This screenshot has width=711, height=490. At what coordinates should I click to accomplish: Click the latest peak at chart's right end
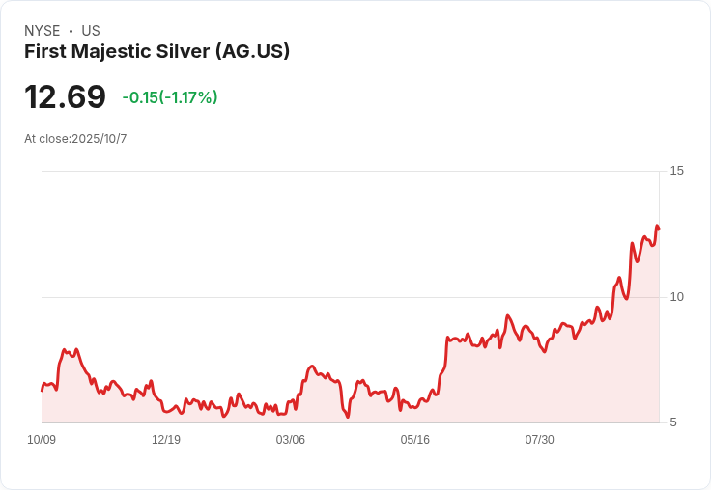(x=657, y=226)
